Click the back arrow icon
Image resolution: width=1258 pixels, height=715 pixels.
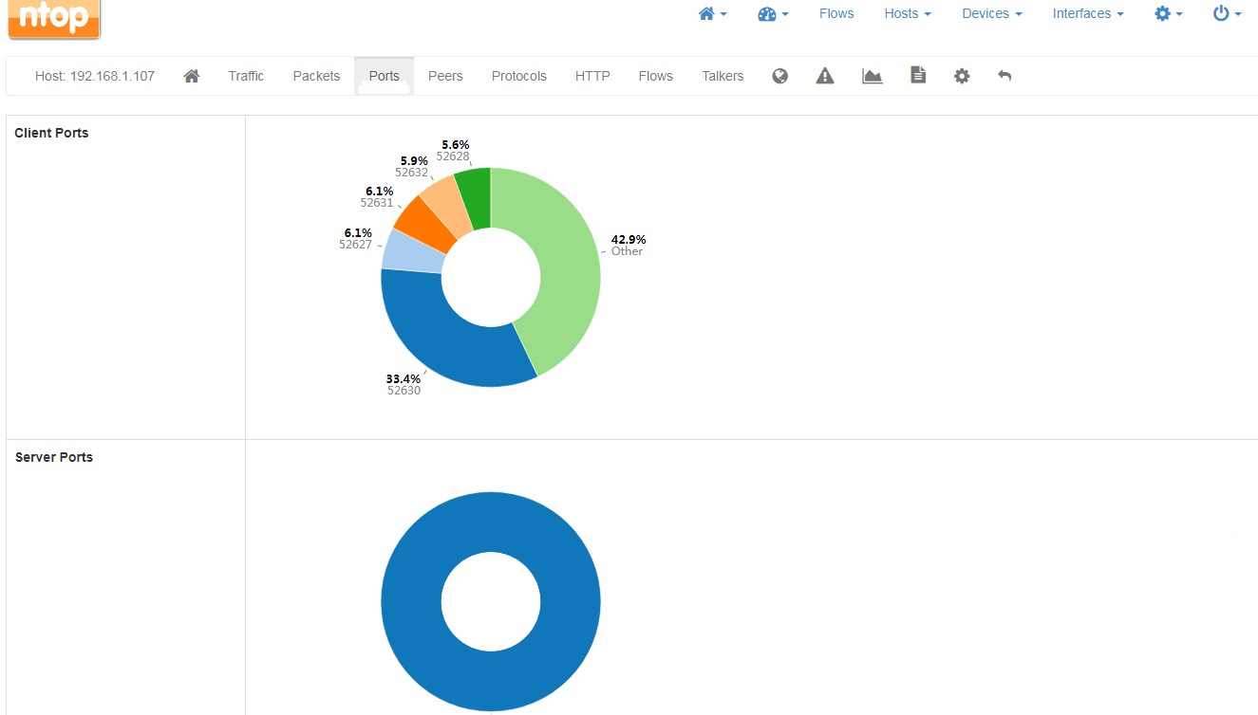point(1005,76)
